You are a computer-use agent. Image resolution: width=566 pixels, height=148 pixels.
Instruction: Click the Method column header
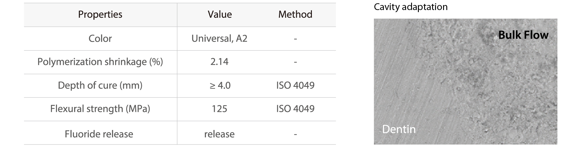point(295,14)
